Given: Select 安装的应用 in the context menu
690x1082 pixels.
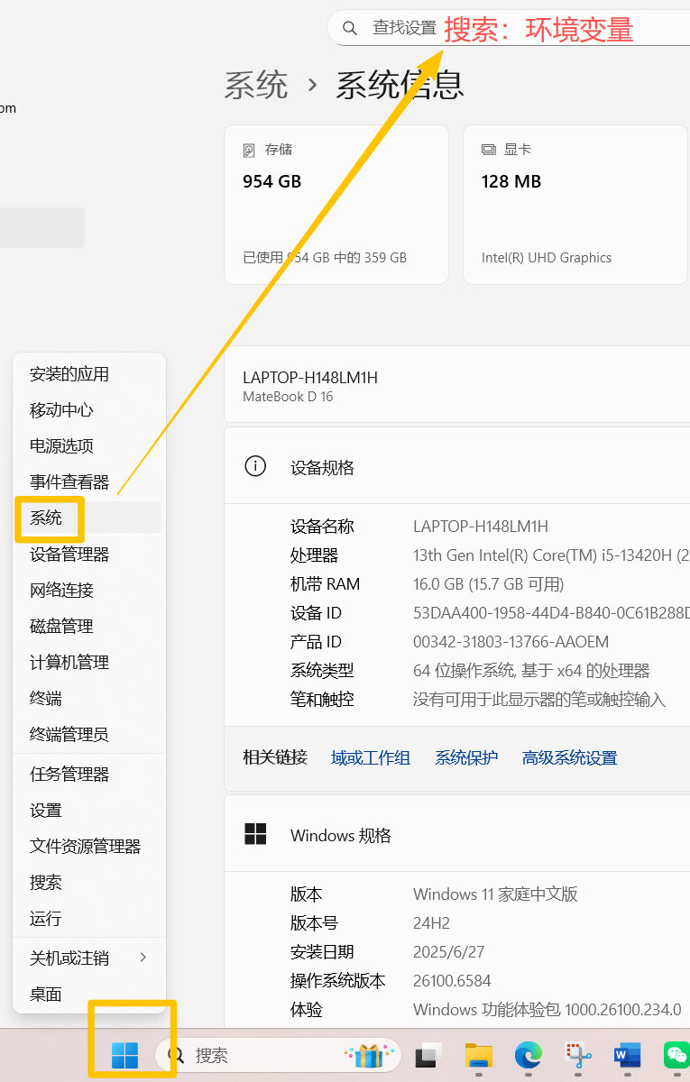Looking at the screenshot, I should click(x=89, y=373).
